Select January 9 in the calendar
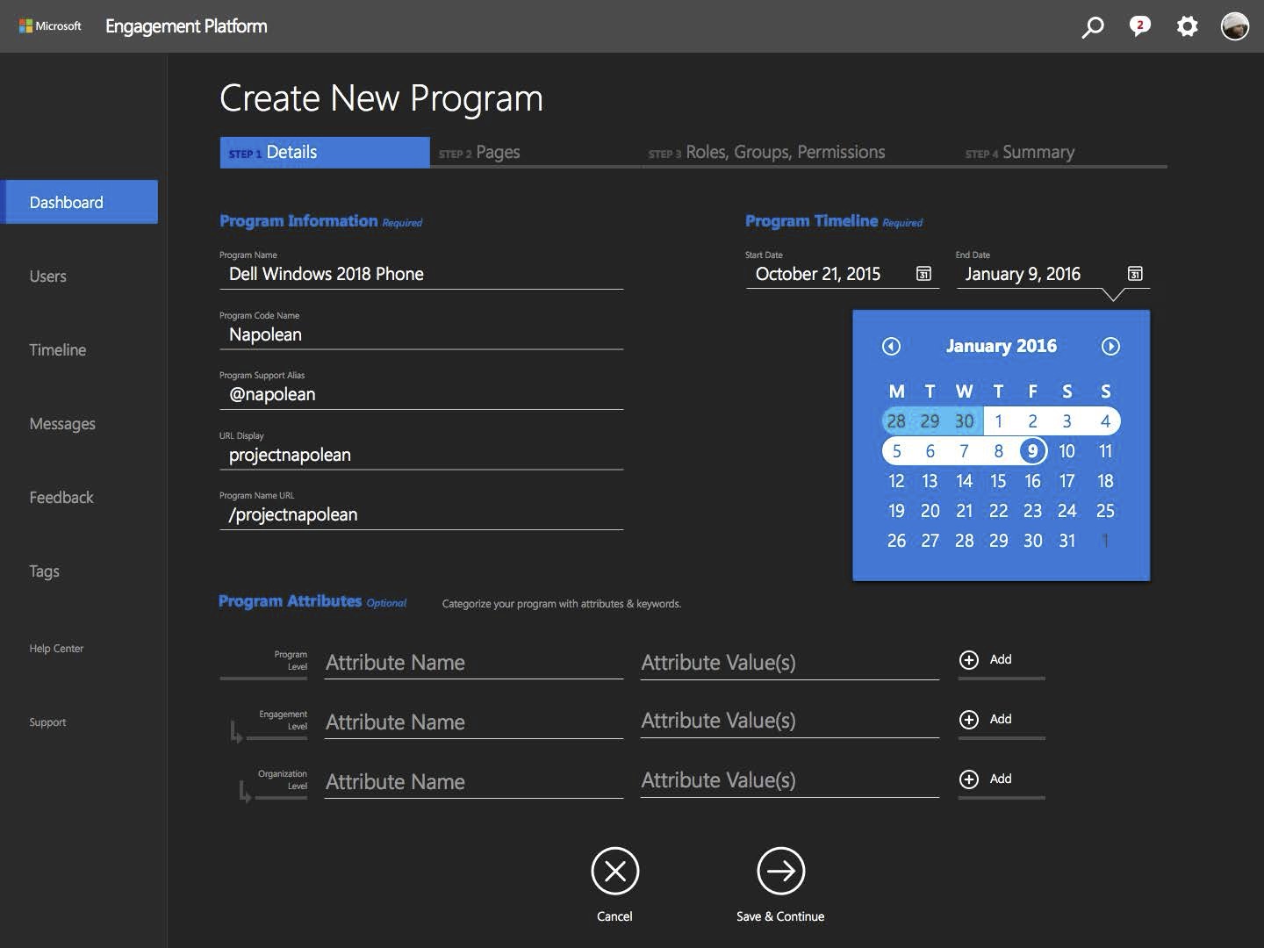This screenshot has width=1264, height=948. 1032,451
